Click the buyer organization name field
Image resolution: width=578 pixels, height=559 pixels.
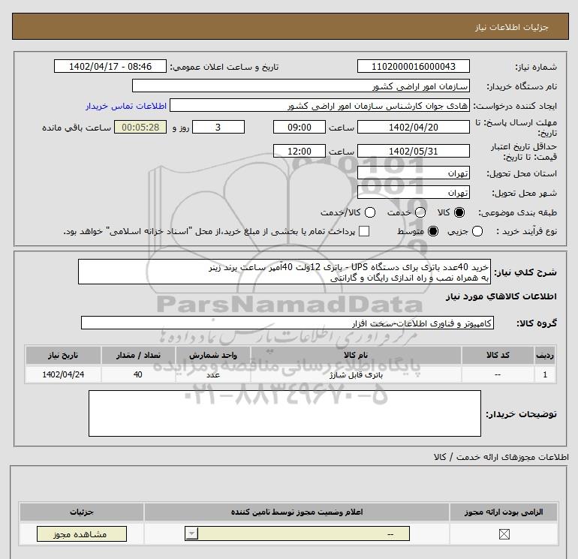[301, 86]
